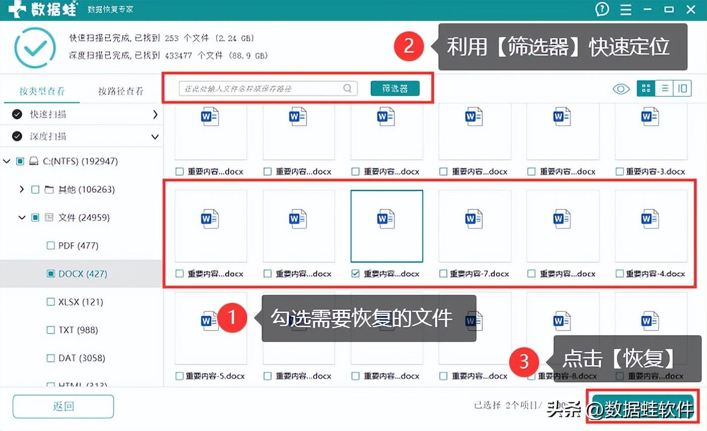Screen dimensions: 707x431
Task: Click the selected highlighted docx thumbnail tile
Action: click(x=386, y=226)
